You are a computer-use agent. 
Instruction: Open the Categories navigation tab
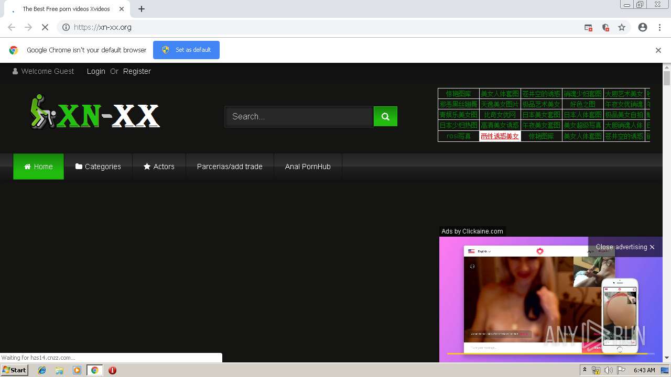tap(98, 167)
